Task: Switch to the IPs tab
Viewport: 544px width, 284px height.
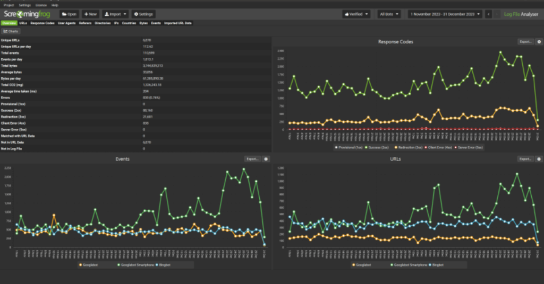Action: pyautogui.click(x=116, y=23)
